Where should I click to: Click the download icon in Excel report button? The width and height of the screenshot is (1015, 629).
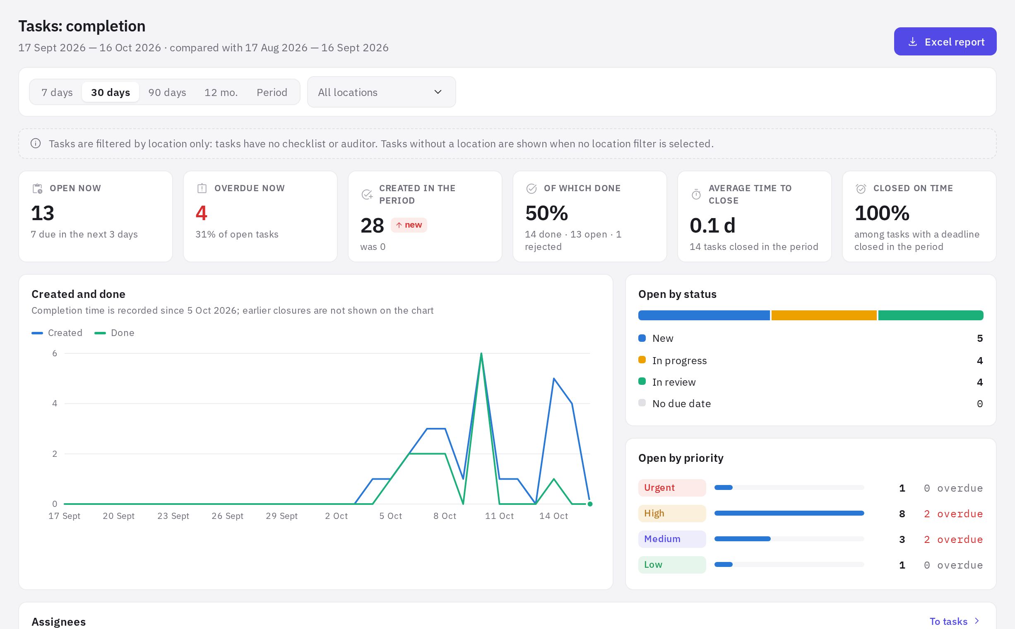(913, 42)
